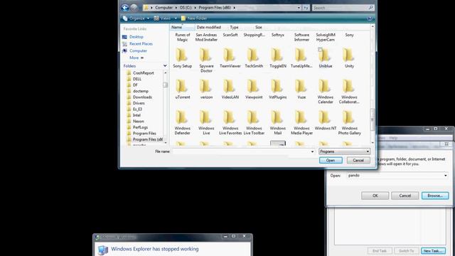Select the Windows Live Favorites folder
The image size is (455, 256).
(x=230, y=123)
